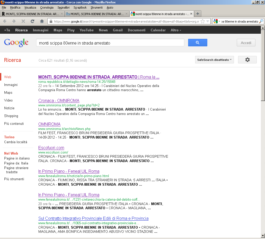Expand Più contenuti in the sidebar
Image resolution: width=265 pixels, height=239 pixels.
(x=14, y=124)
